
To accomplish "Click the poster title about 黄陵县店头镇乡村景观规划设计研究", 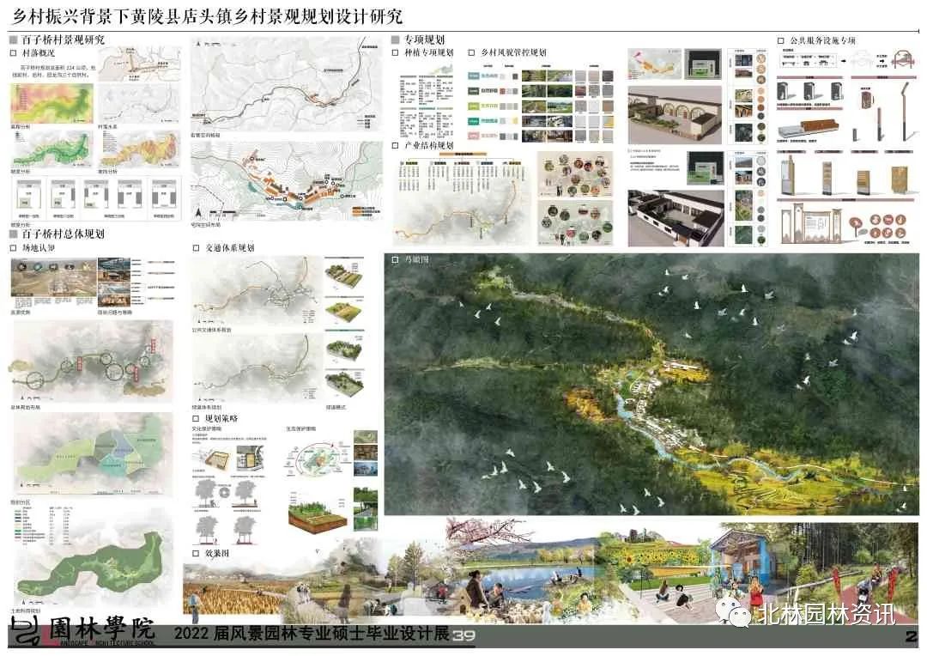I will [x=208, y=15].
